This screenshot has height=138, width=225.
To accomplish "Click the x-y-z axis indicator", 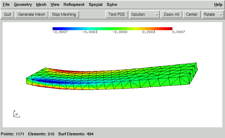I will click(17, 114).
